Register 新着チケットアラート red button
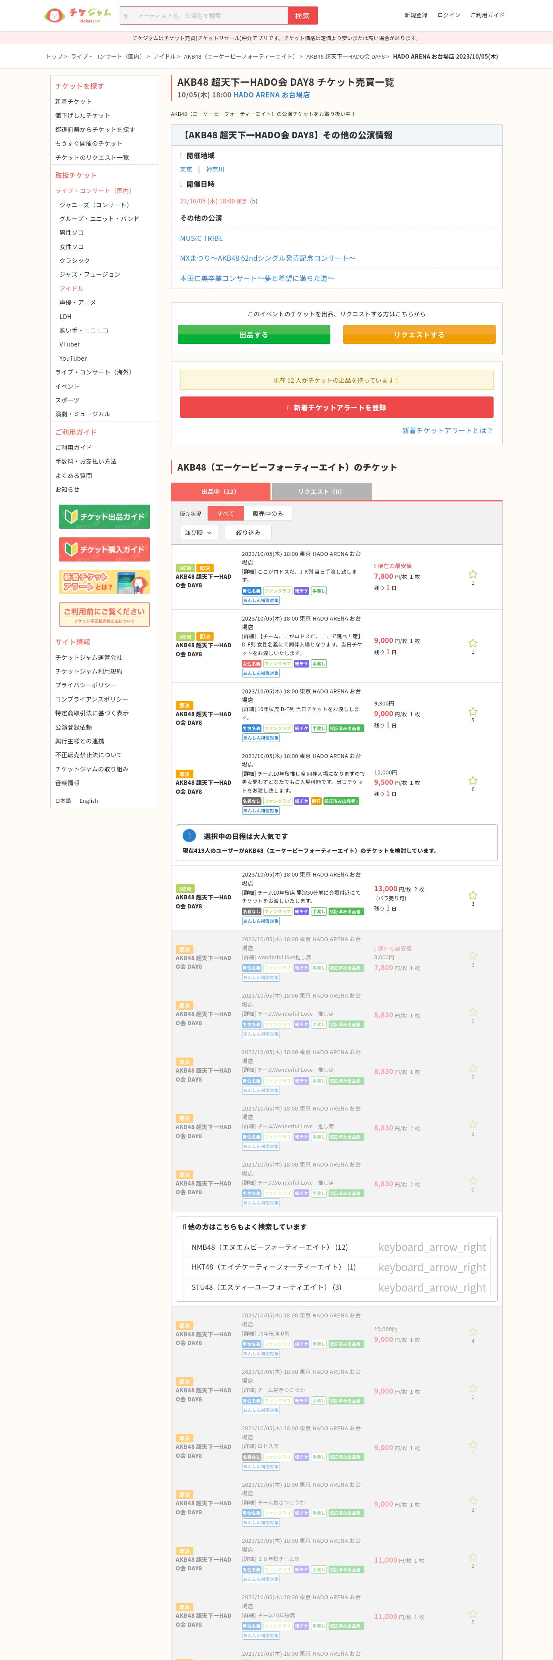The height and width of the screenshot is (1660, 553). click(x=337, y=407)
